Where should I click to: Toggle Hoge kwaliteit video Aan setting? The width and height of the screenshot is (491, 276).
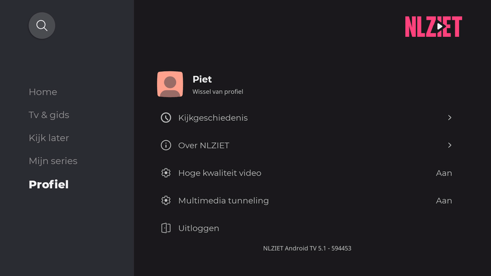click(x=444, y=173)
